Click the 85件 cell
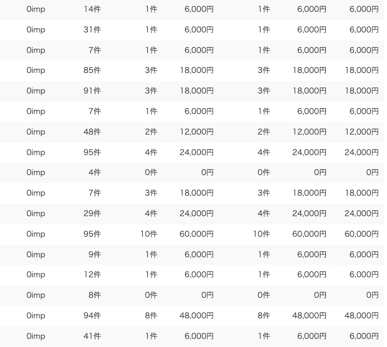This screenshot has height=347, width=387. coord(92,70)
